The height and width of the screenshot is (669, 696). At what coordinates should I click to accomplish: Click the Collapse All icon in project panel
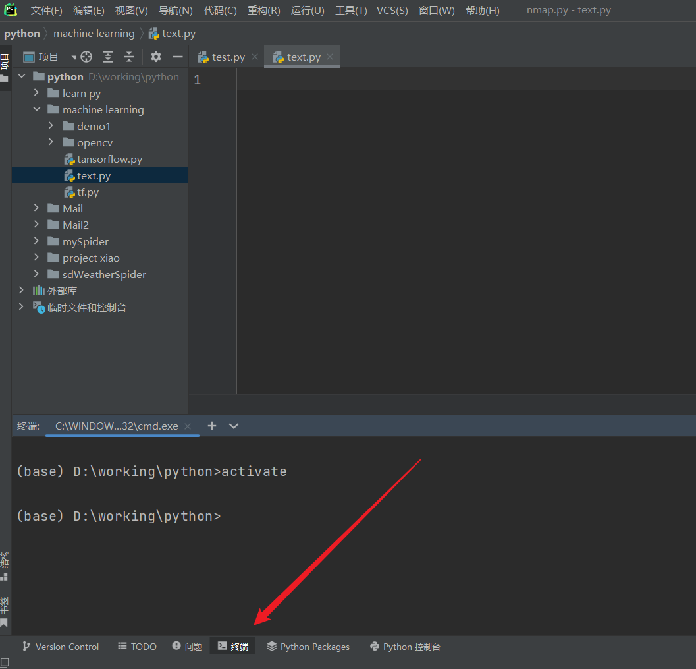pos(129,57)
